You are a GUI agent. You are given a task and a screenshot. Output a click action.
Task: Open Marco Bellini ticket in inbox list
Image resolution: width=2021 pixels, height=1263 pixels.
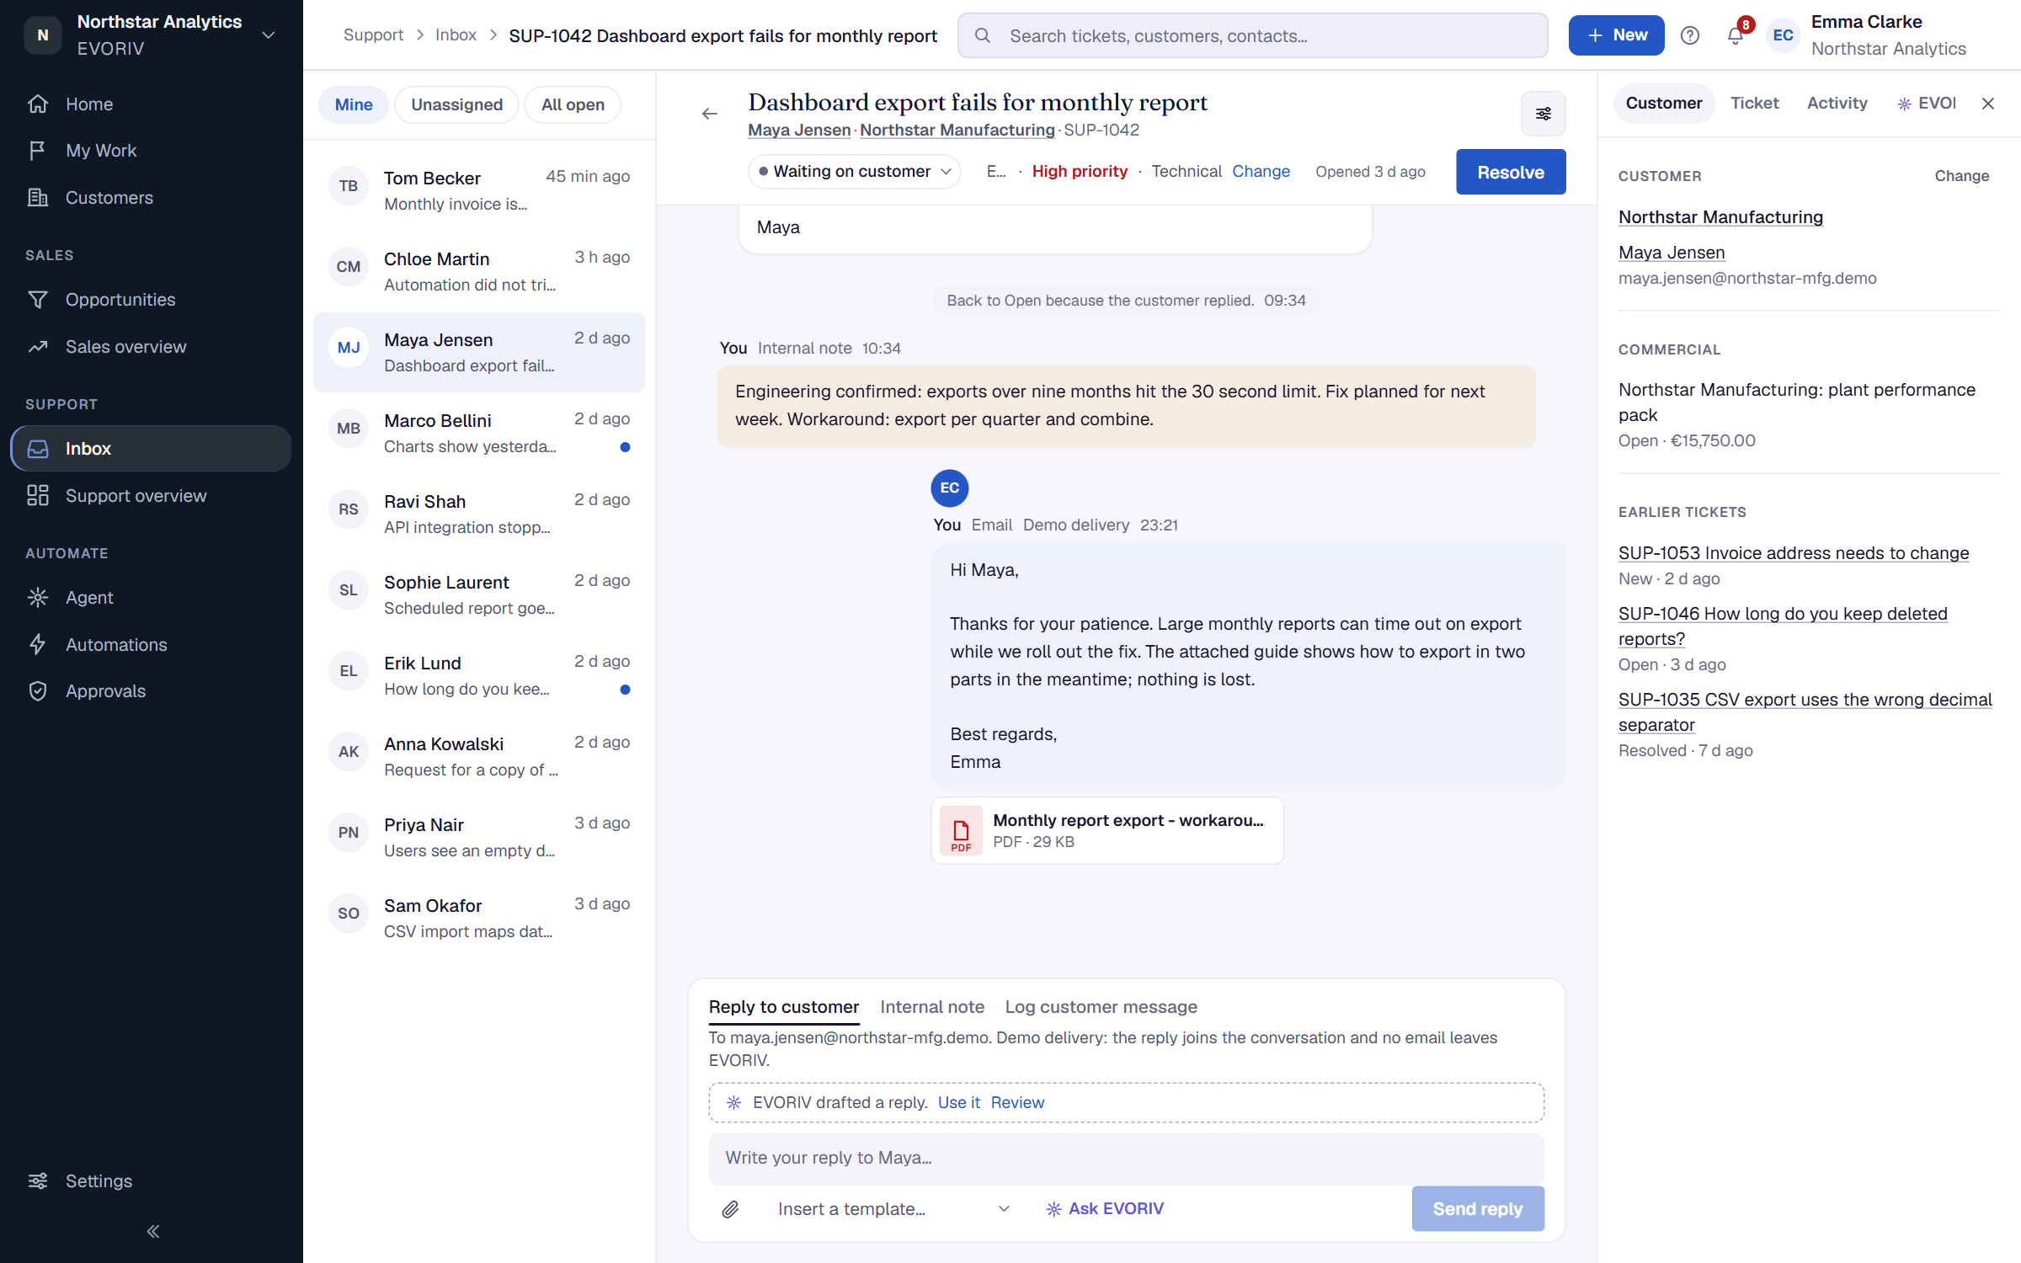(x=479, y=434)
